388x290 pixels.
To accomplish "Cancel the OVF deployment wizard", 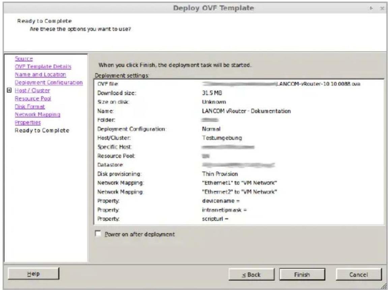I will pos(359,275).
